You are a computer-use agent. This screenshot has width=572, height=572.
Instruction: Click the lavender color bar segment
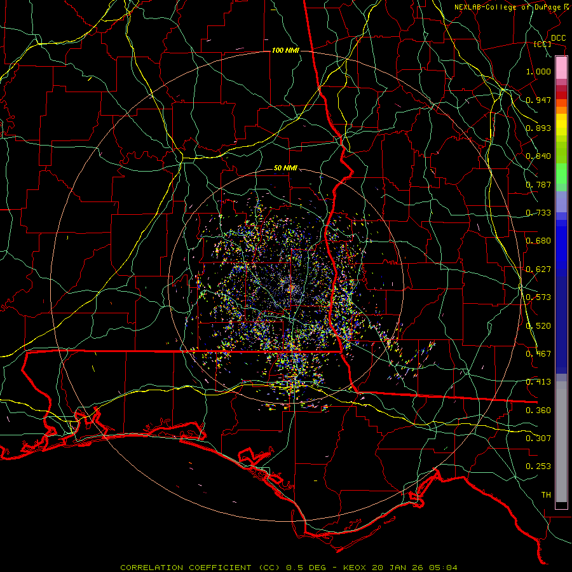coord(561,201)
